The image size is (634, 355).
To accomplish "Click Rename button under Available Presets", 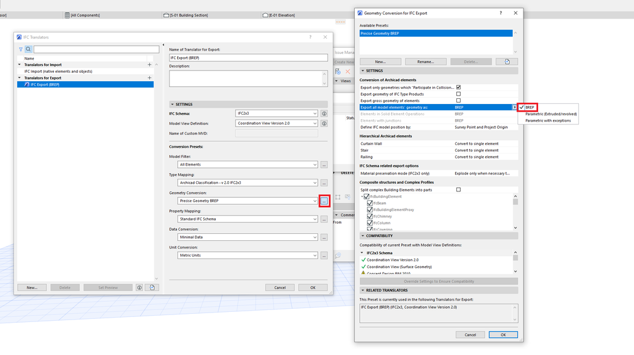I will [x=426, y=61].
